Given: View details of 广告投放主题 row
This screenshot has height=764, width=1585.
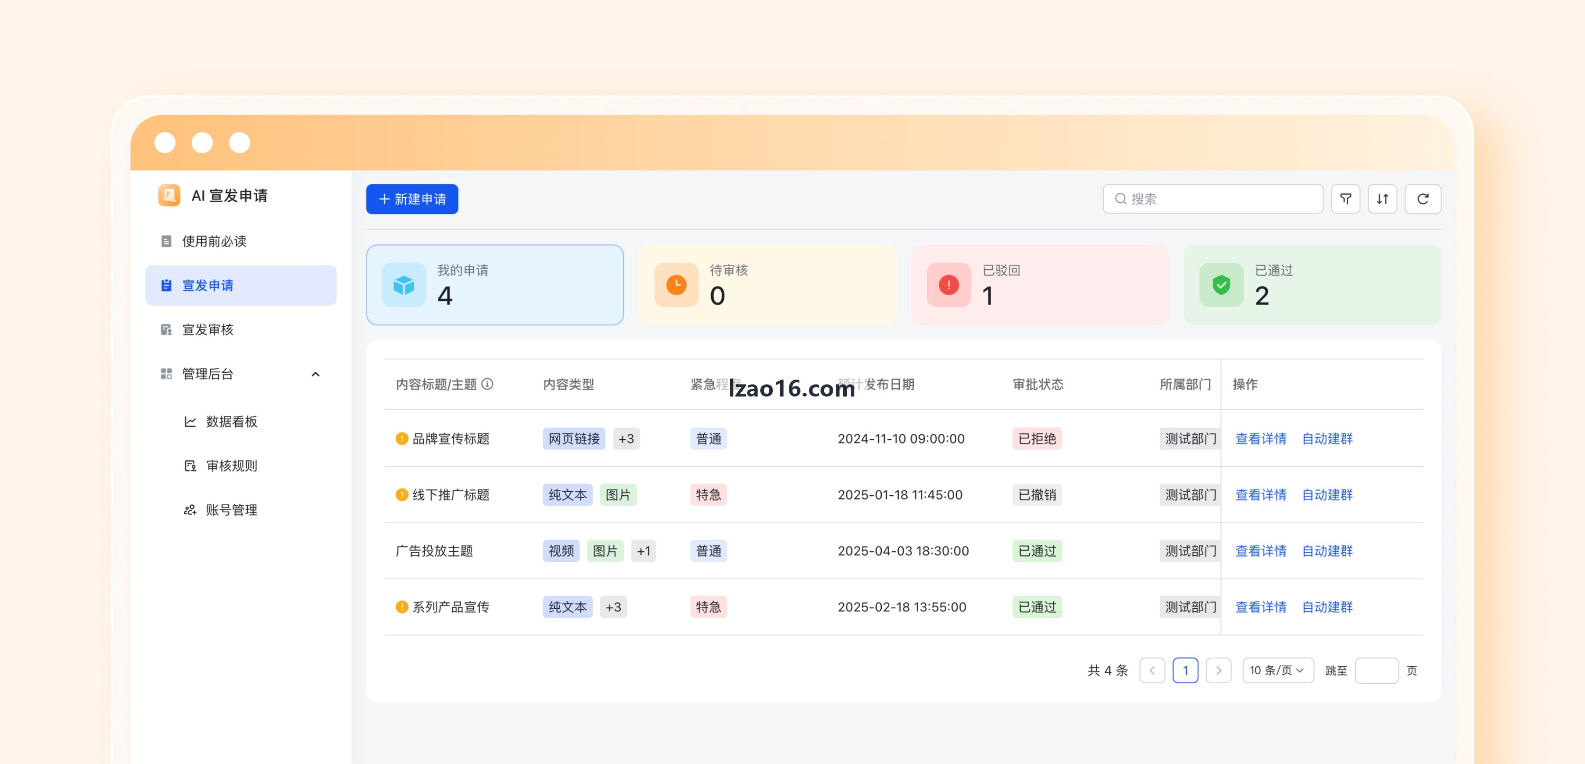Looking at the screenshot, I should [x=1261, y=551].
